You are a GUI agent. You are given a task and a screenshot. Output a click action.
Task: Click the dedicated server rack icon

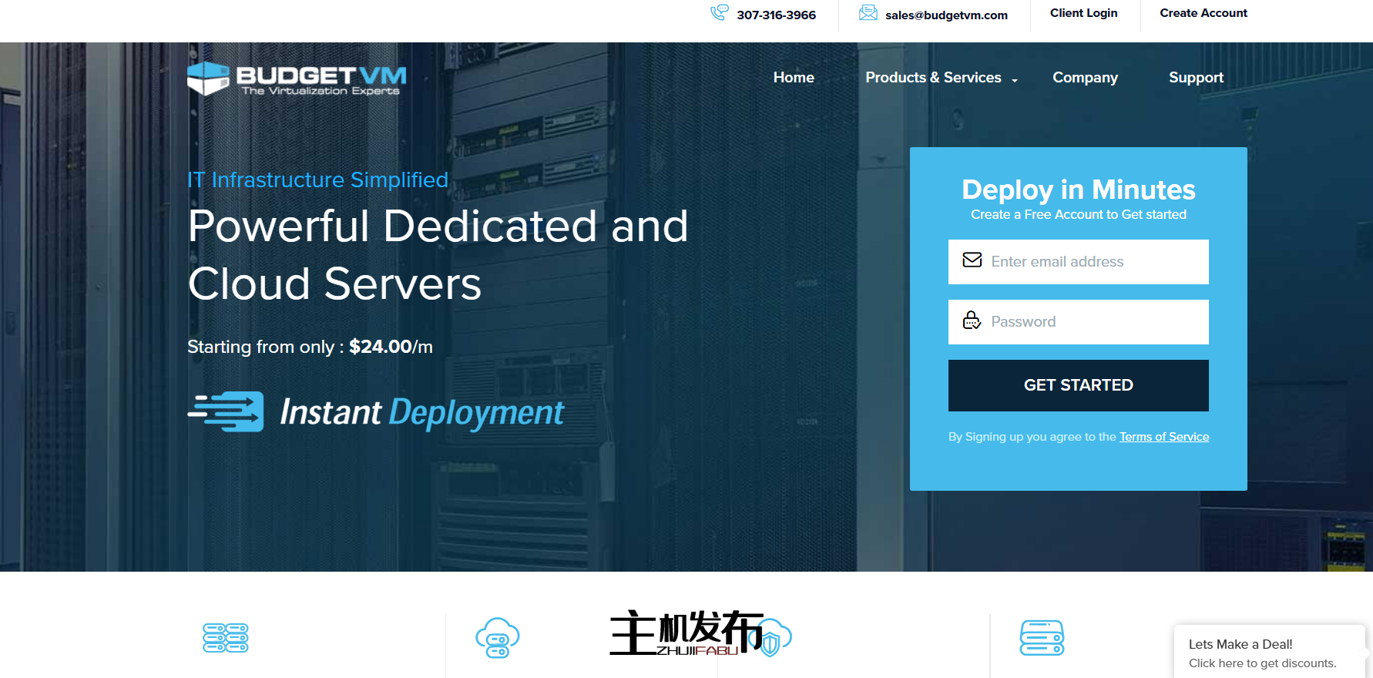226,638
